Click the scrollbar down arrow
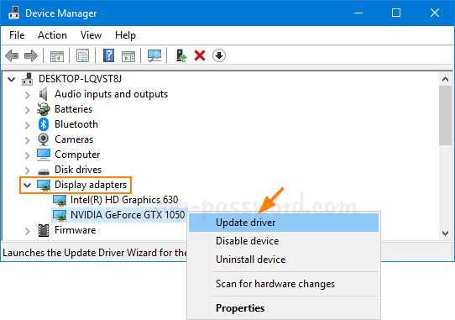The height and width of the screenshot is (320, 455). pyautogui.click(x=445, y=233)
